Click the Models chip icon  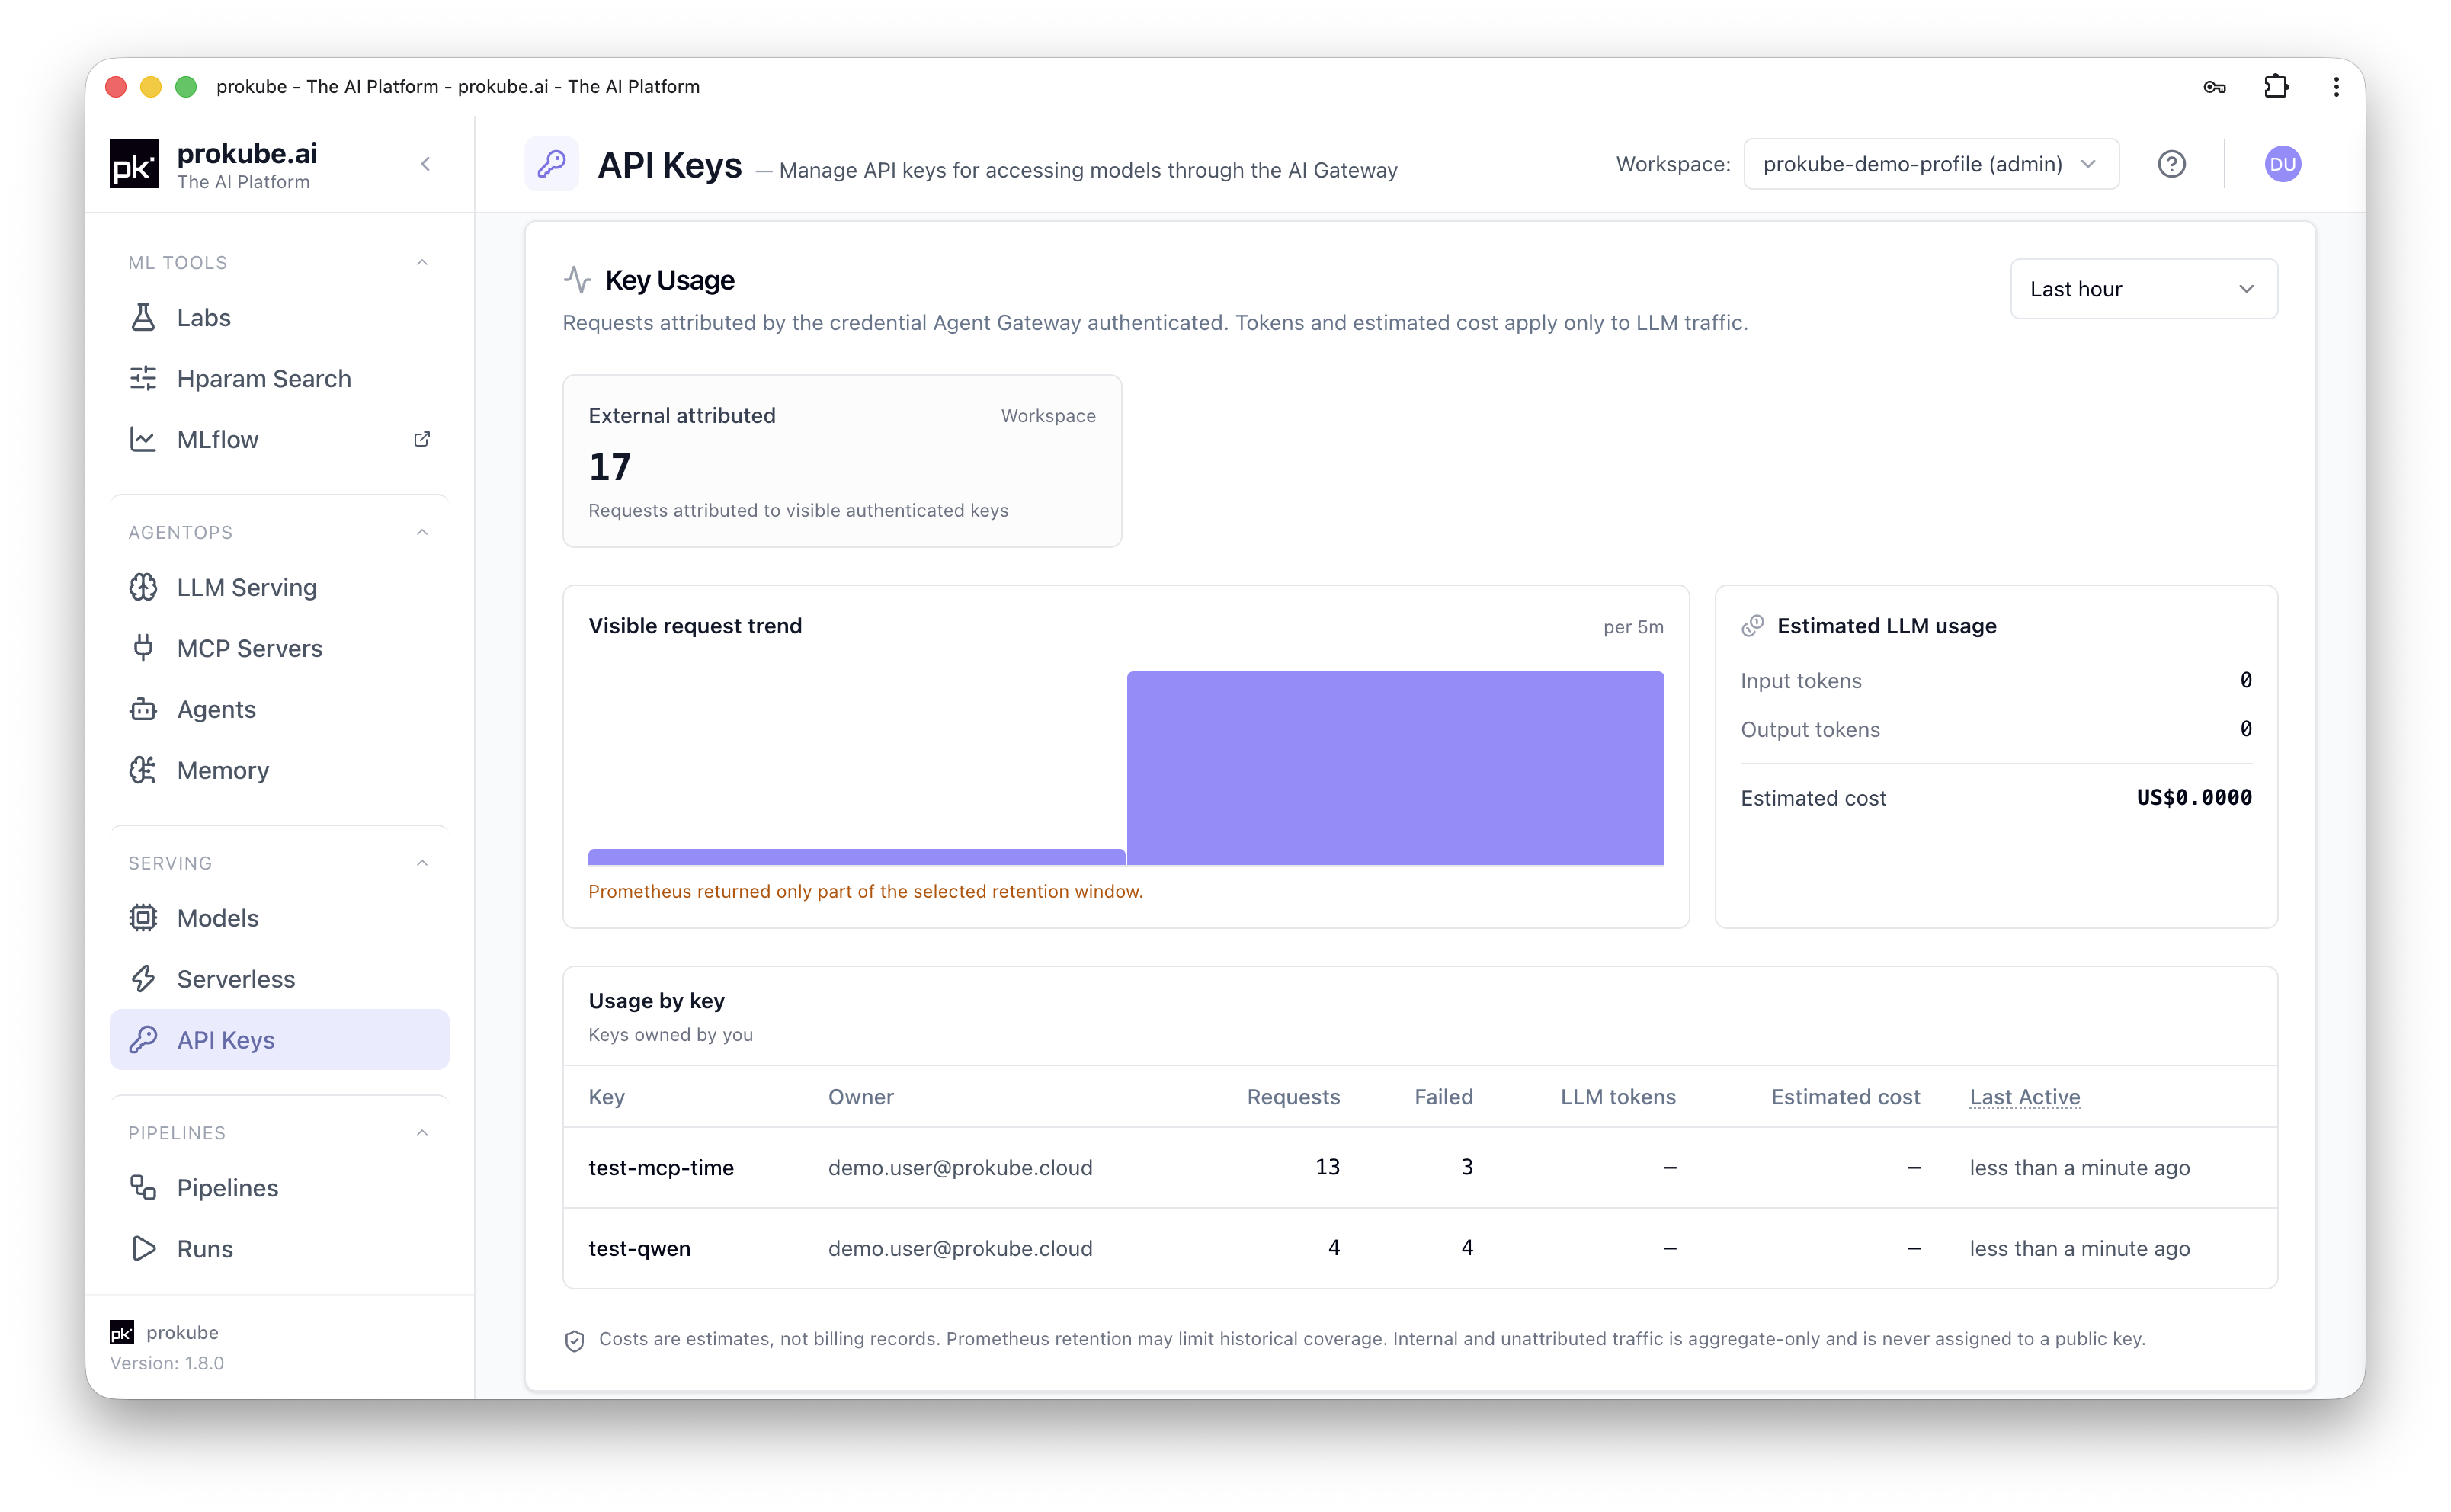(143, 918)
